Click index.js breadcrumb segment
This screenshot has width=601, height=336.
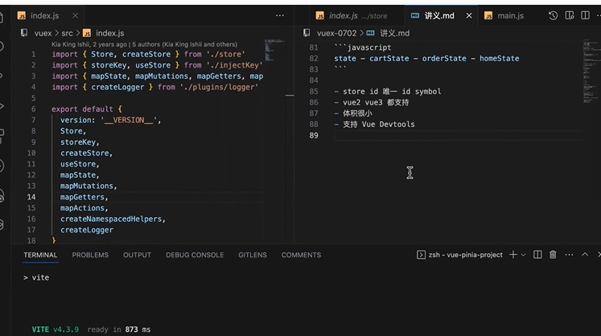tap(109, 33)
